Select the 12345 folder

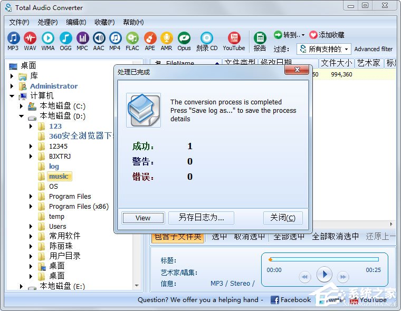point(59,147)
